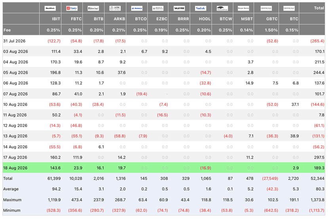Click the 17 Aug 2026 total 297.5
328x219 pixels.
pos(319,157)
